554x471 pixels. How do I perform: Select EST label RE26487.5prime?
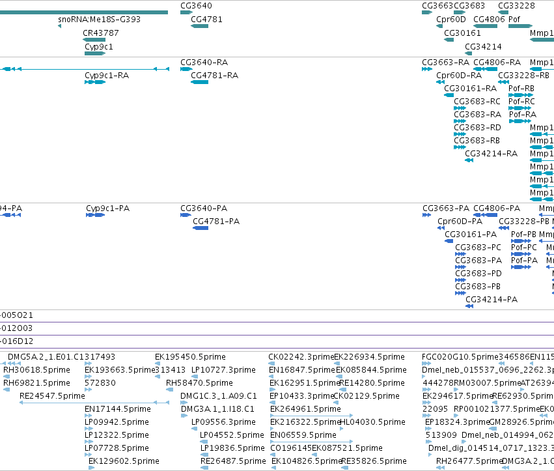click(x=233, y=461)
